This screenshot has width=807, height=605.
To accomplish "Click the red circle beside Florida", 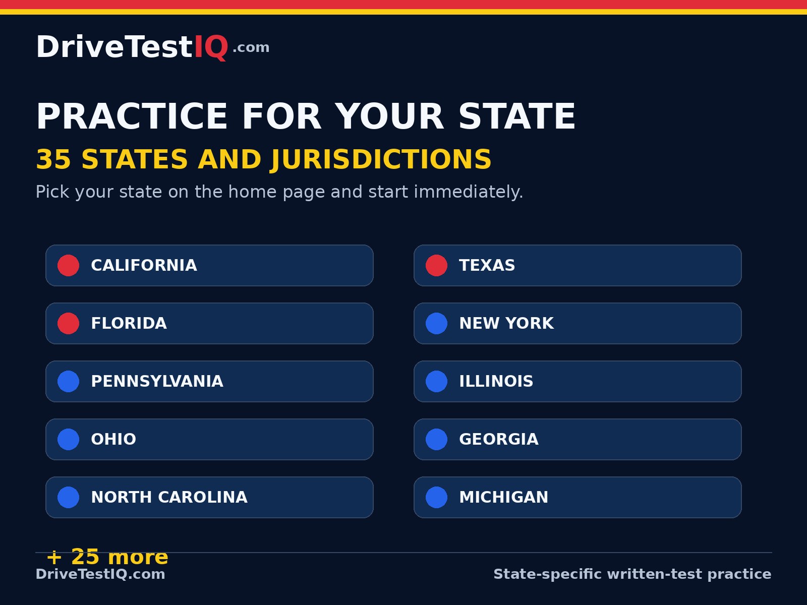I will pos(69,324).
